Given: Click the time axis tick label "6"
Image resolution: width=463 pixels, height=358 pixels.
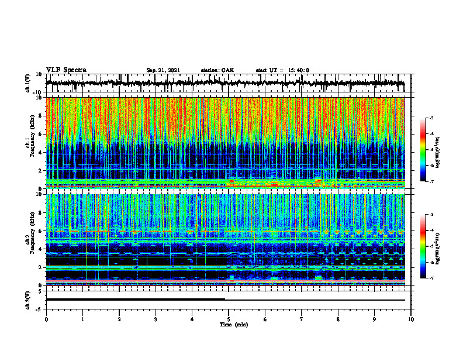Looking at the screenshot, I should tap(265, 319).
